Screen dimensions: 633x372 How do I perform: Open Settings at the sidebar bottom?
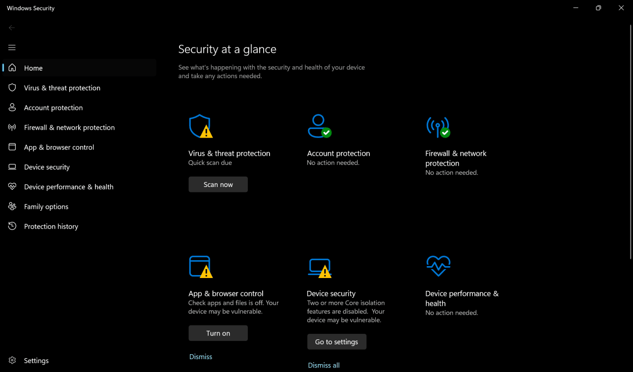[x=79, y=361]
